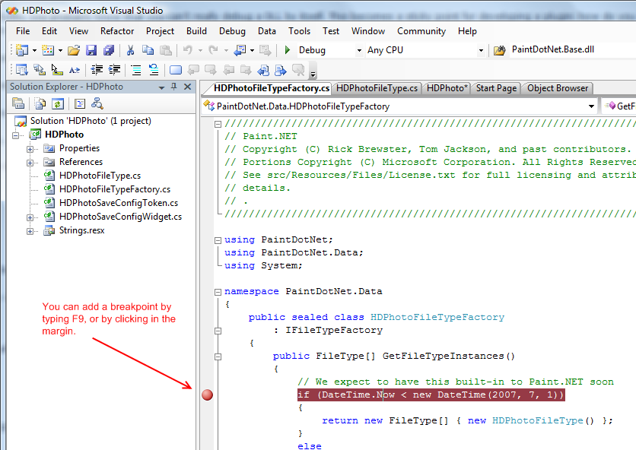This screenshot has width=636, height=450.
Task: Select Solution 'HDPhoto' (1 project) node
Action: pos(91,121)
